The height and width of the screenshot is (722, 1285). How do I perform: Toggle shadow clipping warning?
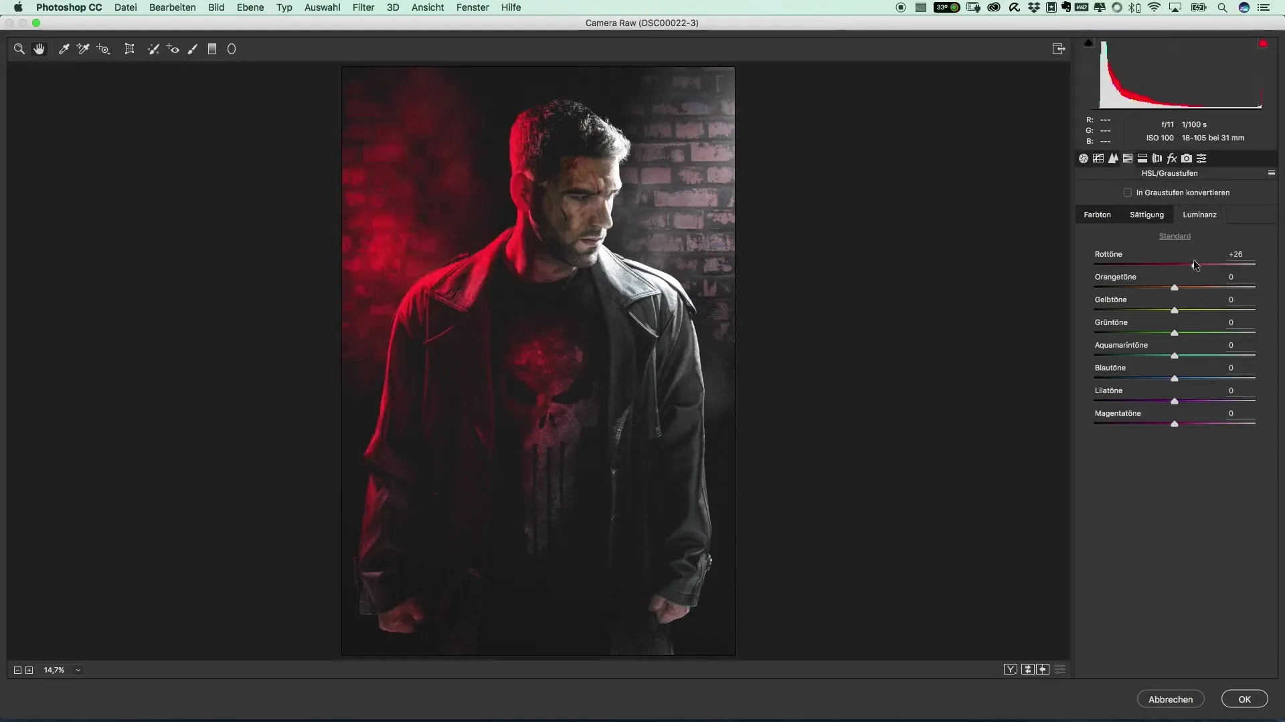click(x=1088, y=43)
